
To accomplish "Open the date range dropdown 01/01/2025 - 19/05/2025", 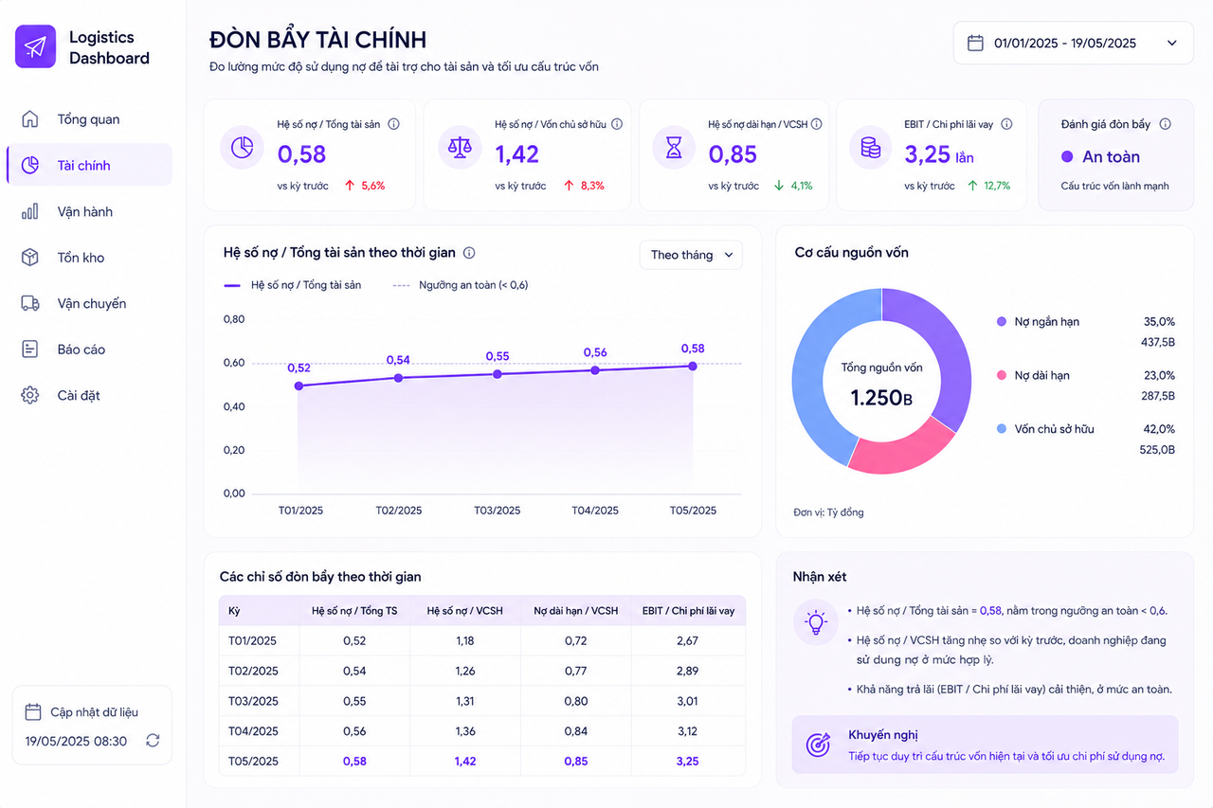I will click(x=1073, y=43).
